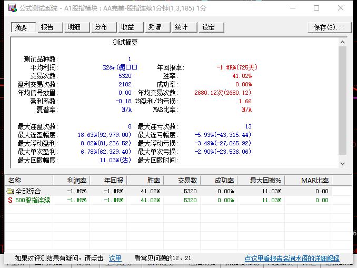Screen dimensions: 357x268
Task: Open the 统计 tab
Action: [184, 27]
